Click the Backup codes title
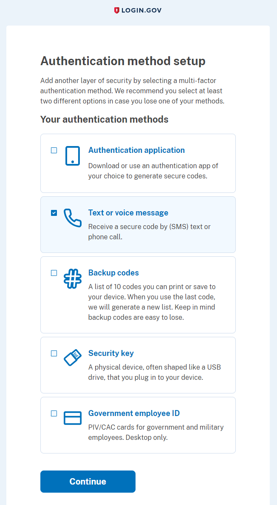277x505 pixels. tap(113, 273)
